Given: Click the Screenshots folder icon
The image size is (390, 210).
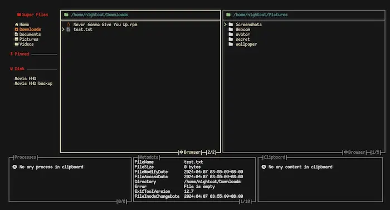Looking at the screenshot, I should (231, 25).
